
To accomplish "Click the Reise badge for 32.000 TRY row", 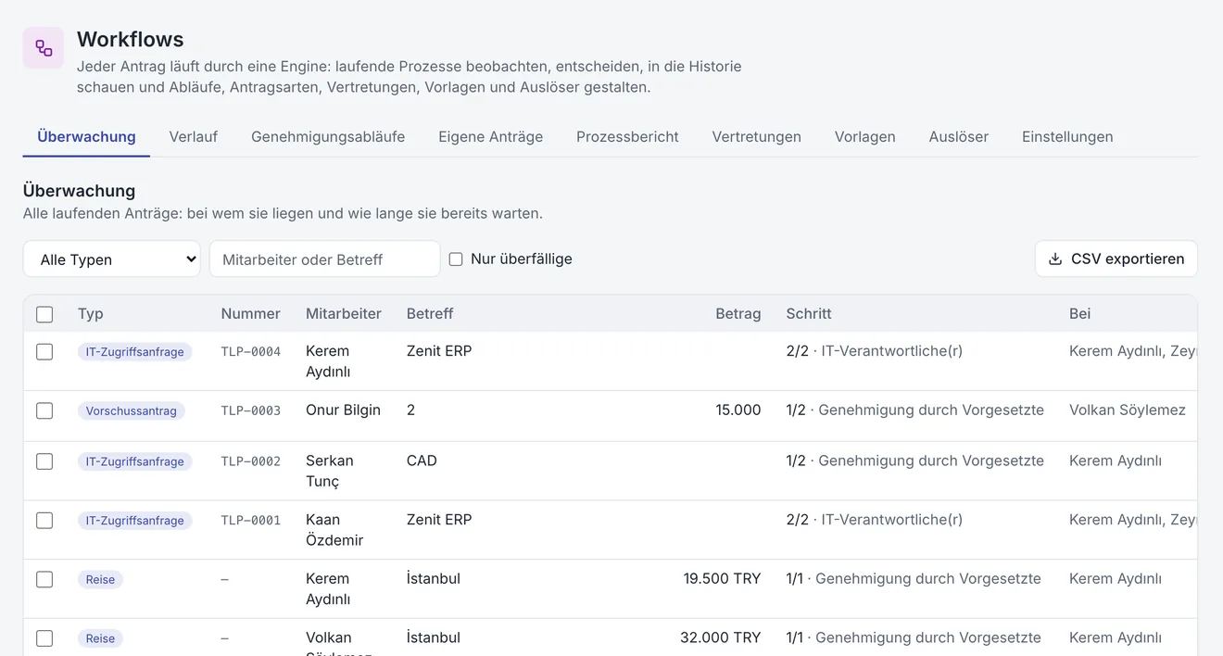I will [100, 638].
